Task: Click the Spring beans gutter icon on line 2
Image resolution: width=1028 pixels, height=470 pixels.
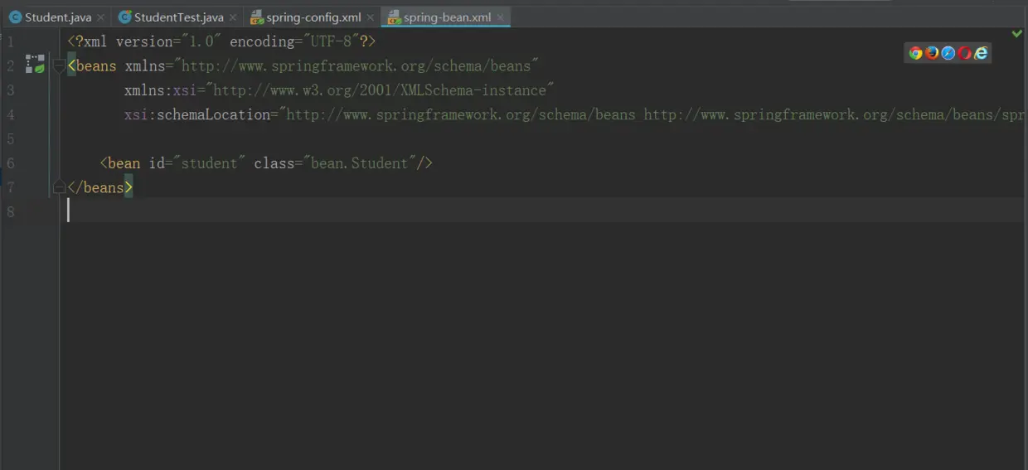Action: click(35, 65)
